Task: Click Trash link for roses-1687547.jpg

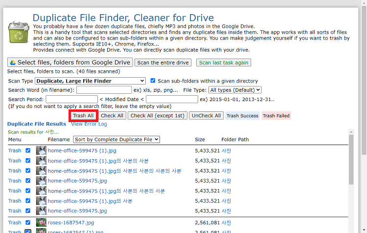Action: pyautogui.click(x=15, y=222)
